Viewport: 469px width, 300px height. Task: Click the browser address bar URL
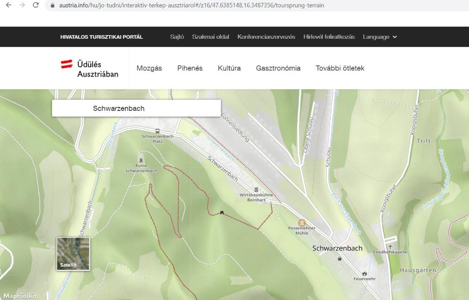click(x=191, y=5)
